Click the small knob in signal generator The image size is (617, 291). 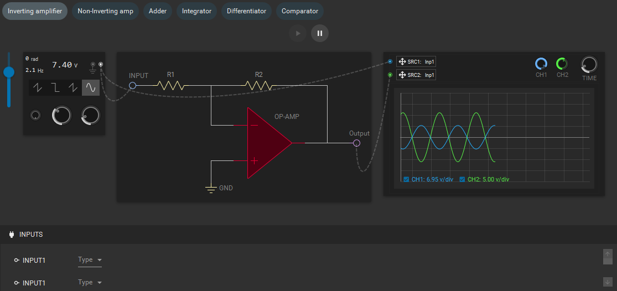pos(35,115)
